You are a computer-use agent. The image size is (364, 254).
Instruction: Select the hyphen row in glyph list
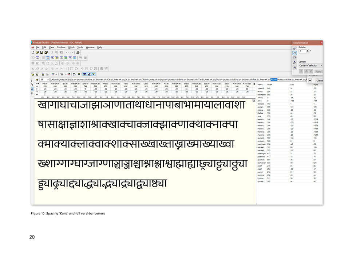(x=289, y=179)
